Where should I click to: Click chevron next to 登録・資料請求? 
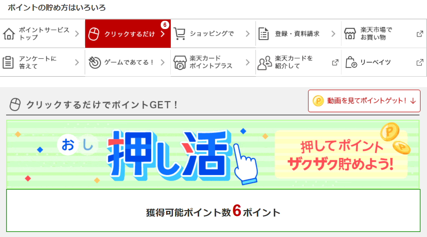click(333, 34)
